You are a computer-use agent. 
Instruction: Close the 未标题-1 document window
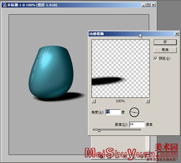pos(153,5)
